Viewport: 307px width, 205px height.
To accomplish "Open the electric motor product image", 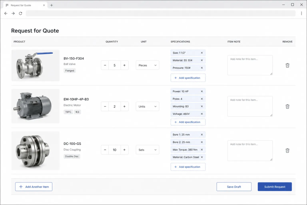I will tap(35, 106).
